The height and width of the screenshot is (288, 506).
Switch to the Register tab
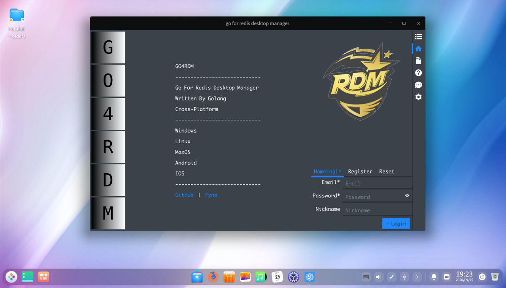tap(360, 172)
